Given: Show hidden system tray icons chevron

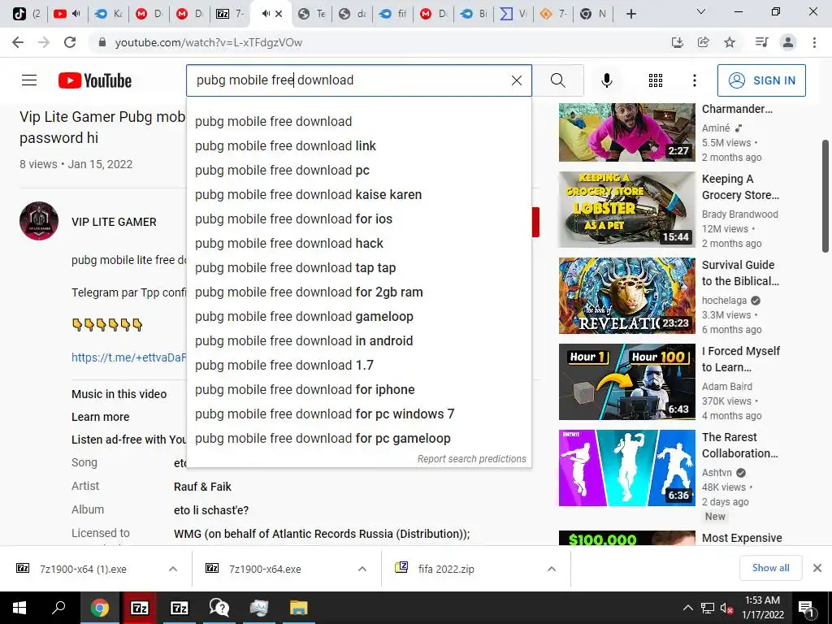Looking at the screenshot, I should pos(687,608).
